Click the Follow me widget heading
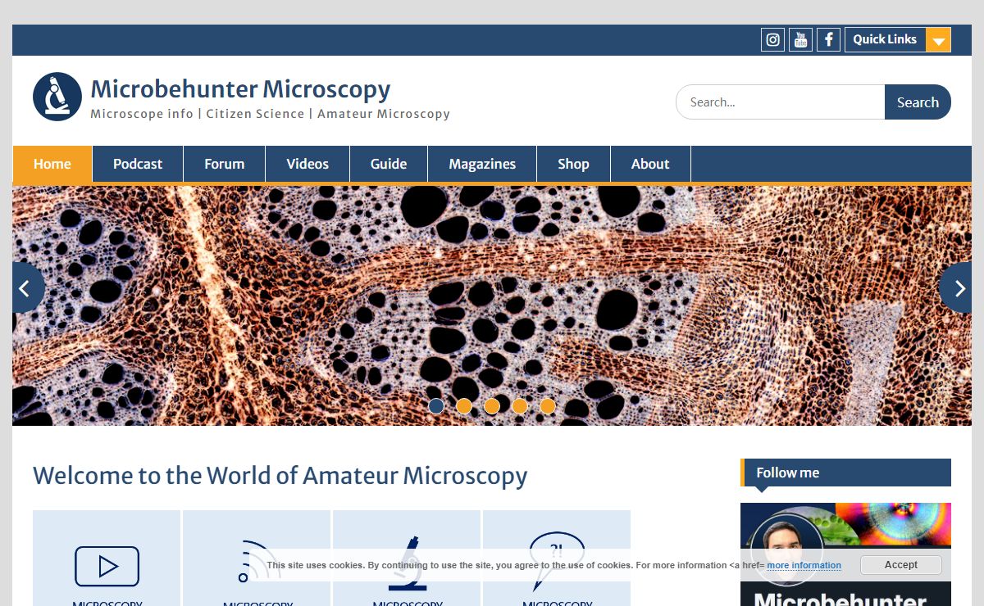The image size is (984, 606). coord(845,473)
